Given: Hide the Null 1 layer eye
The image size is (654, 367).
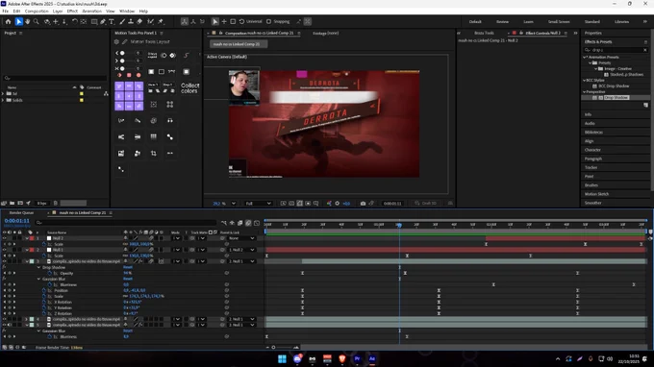Looking at the screenshot, I should 4,250.
